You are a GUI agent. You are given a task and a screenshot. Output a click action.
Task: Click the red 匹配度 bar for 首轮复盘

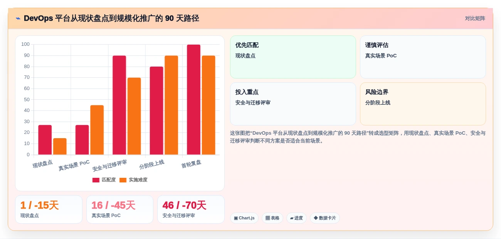click(x=194, y=100)
